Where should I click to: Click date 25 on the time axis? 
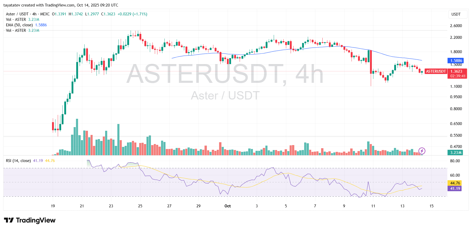click(x=140, y=206)
